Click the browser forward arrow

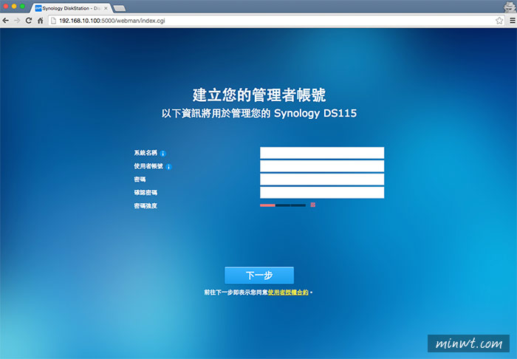tap(17, 21)
